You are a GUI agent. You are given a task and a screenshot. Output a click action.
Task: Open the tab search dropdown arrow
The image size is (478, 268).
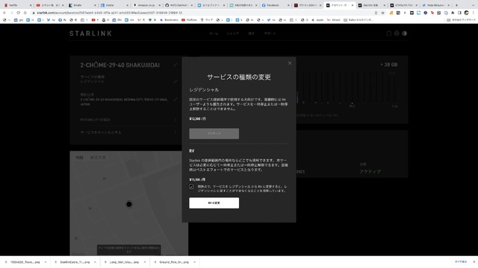(474, 5)
